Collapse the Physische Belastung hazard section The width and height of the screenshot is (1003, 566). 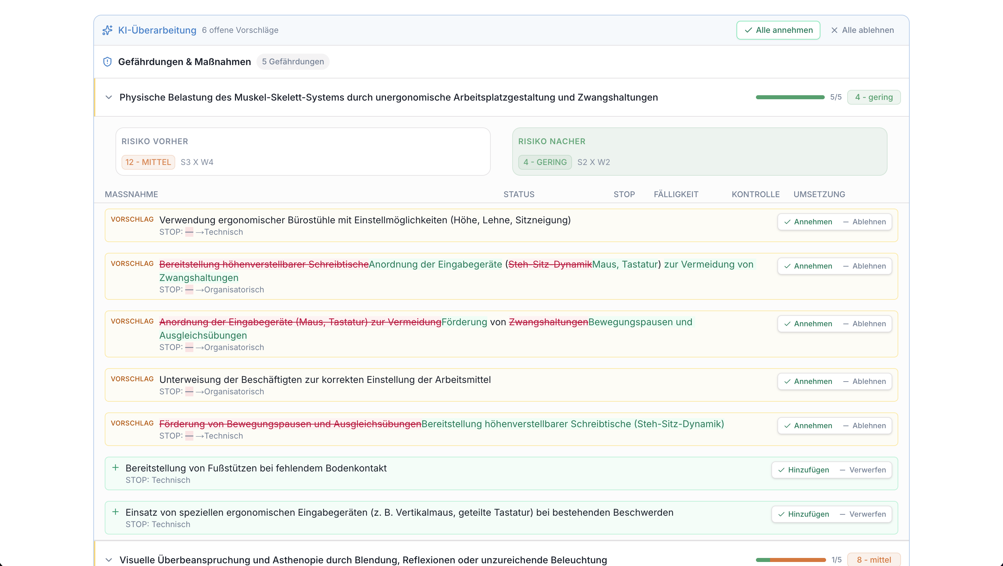(x=109, y=97)
